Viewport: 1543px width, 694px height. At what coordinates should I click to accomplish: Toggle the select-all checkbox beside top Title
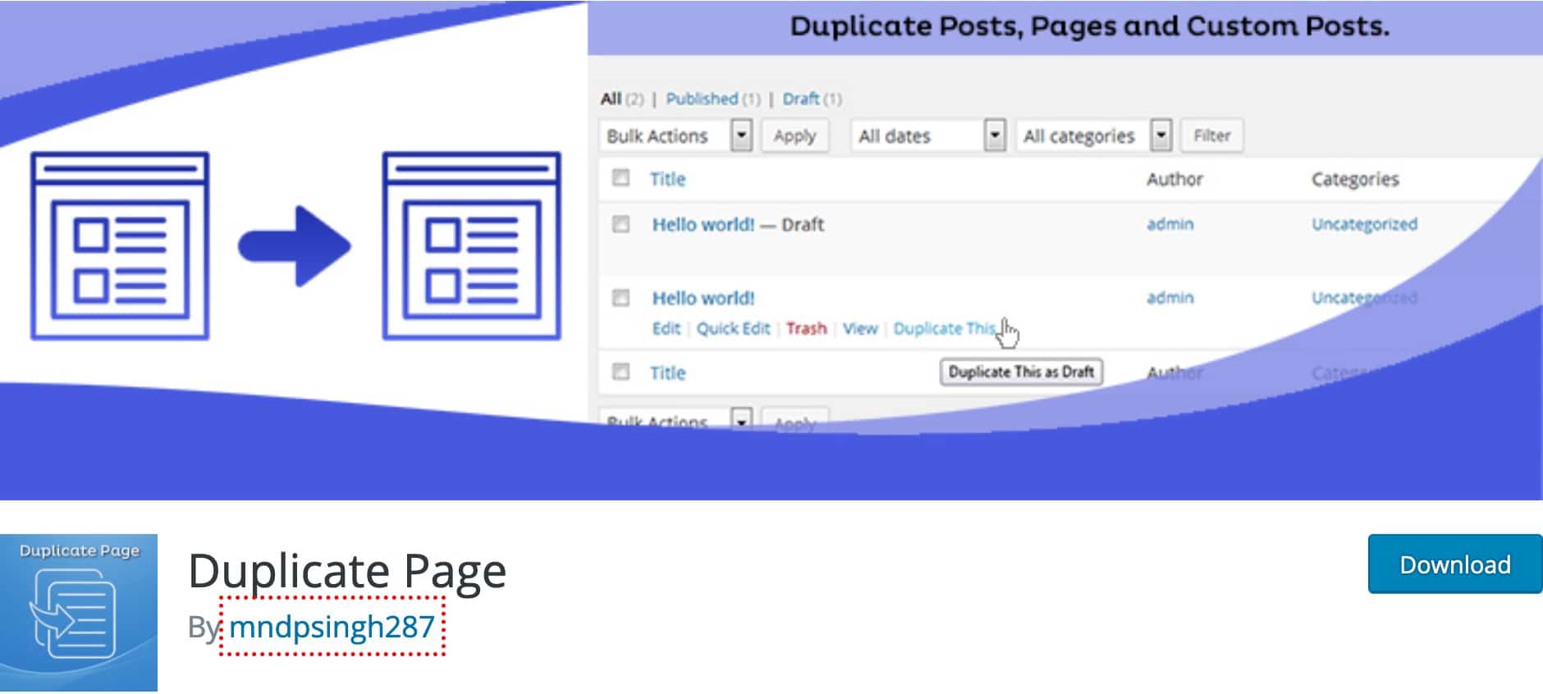(x=621, y=177)
